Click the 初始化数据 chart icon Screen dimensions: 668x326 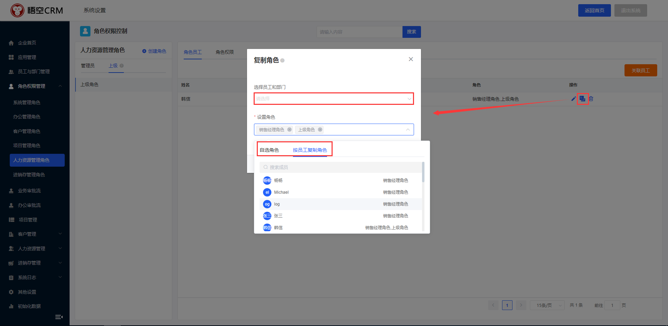[11, 306]
